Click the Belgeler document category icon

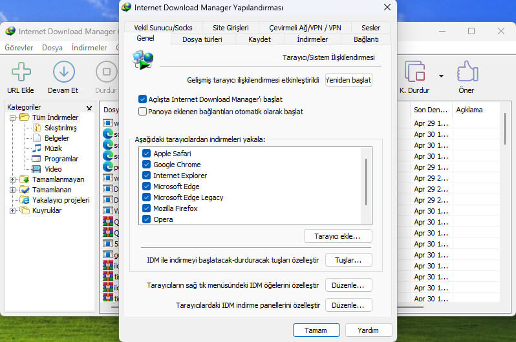click(38, 138)
